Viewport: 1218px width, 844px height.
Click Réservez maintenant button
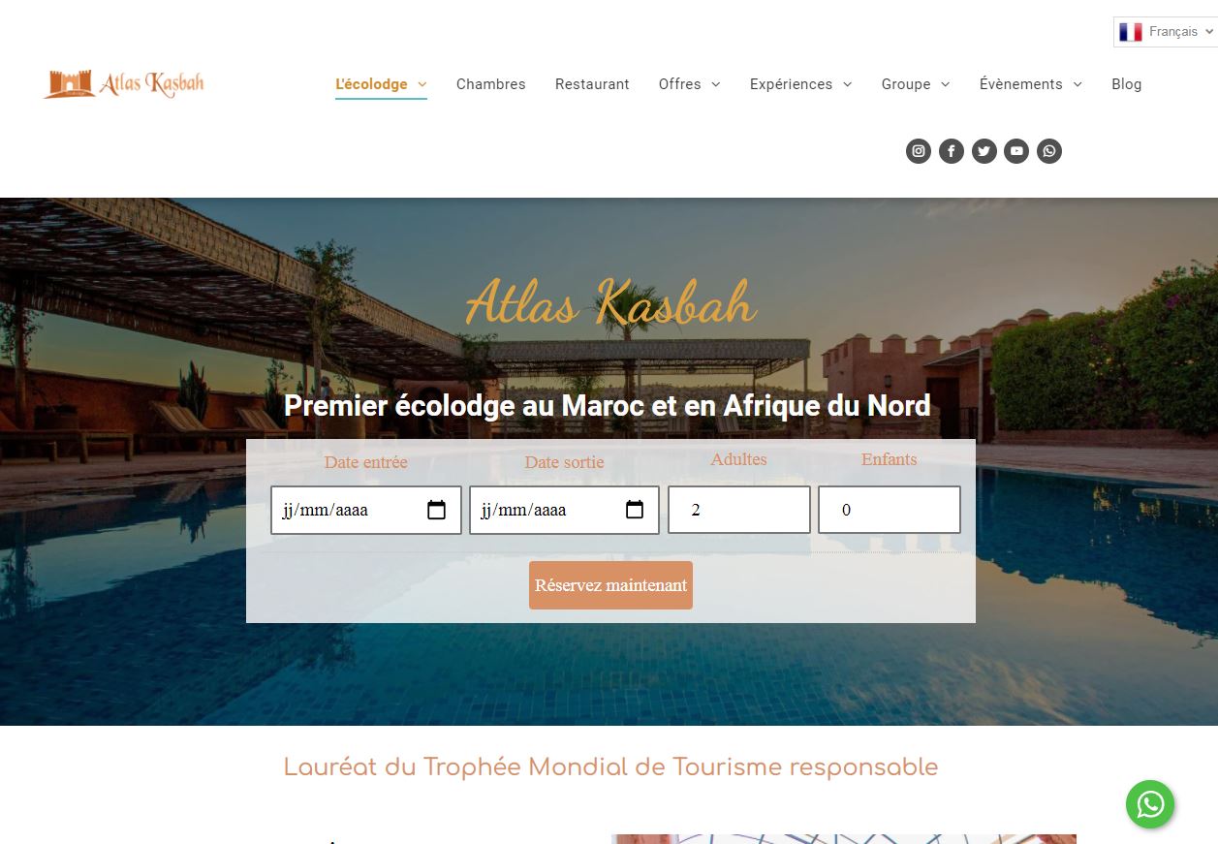pos(610,585)
